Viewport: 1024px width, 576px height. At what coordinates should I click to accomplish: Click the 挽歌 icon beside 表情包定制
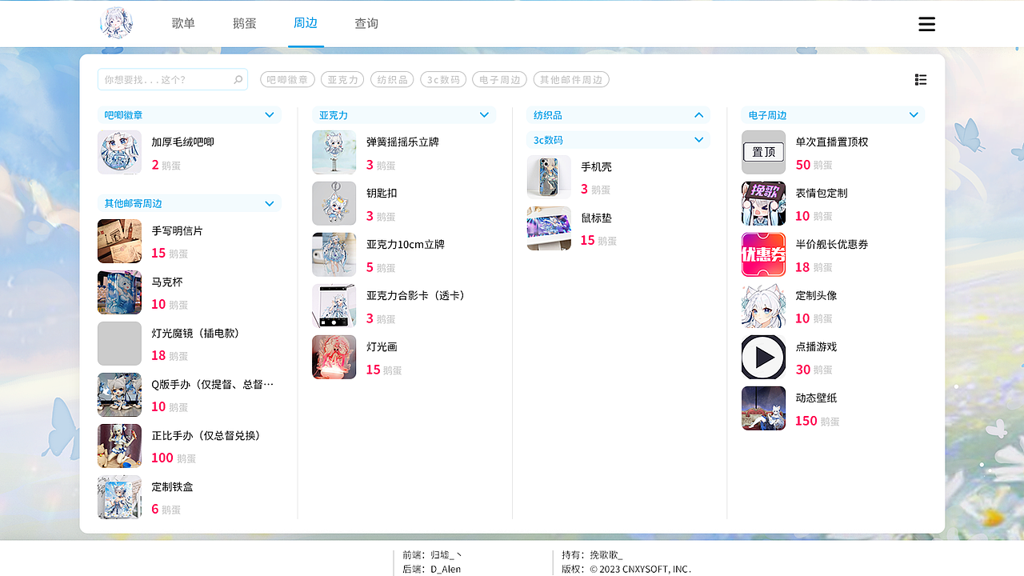(x=763, y=203)
